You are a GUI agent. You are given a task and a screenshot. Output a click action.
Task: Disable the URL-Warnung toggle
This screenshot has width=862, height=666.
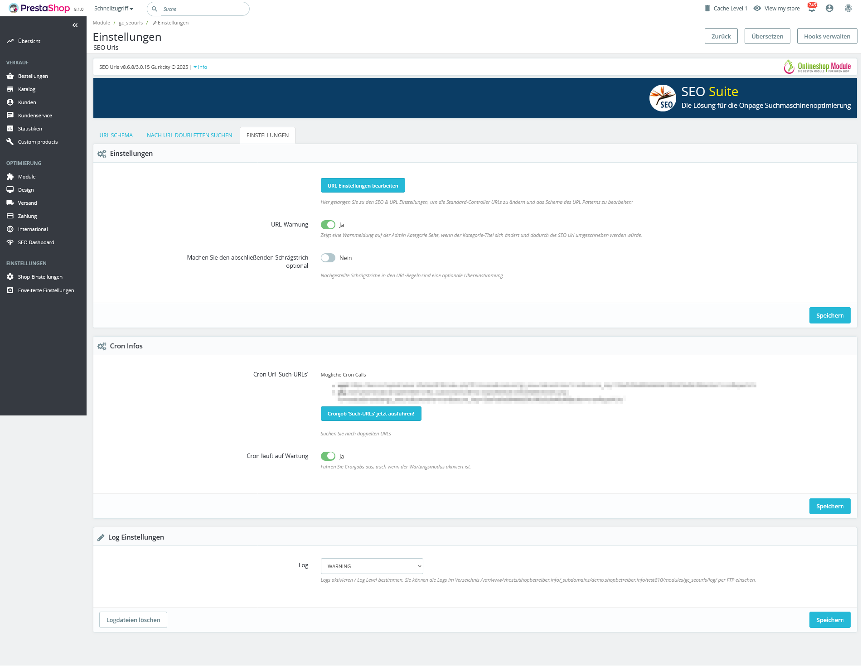(328, 225)
